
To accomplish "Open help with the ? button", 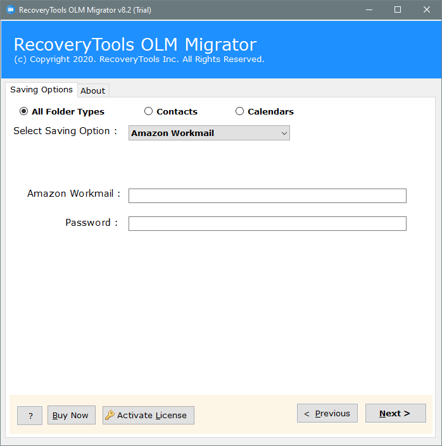I will pos(30,416).
